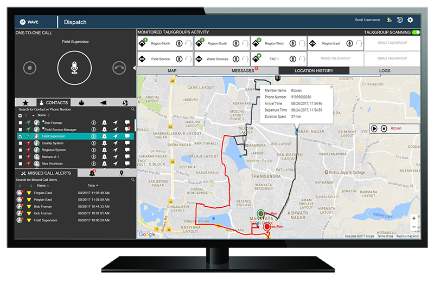Sort contacts by the Name column
The width and height of the screenshot is (434, 282).
[x=42, y=115]
